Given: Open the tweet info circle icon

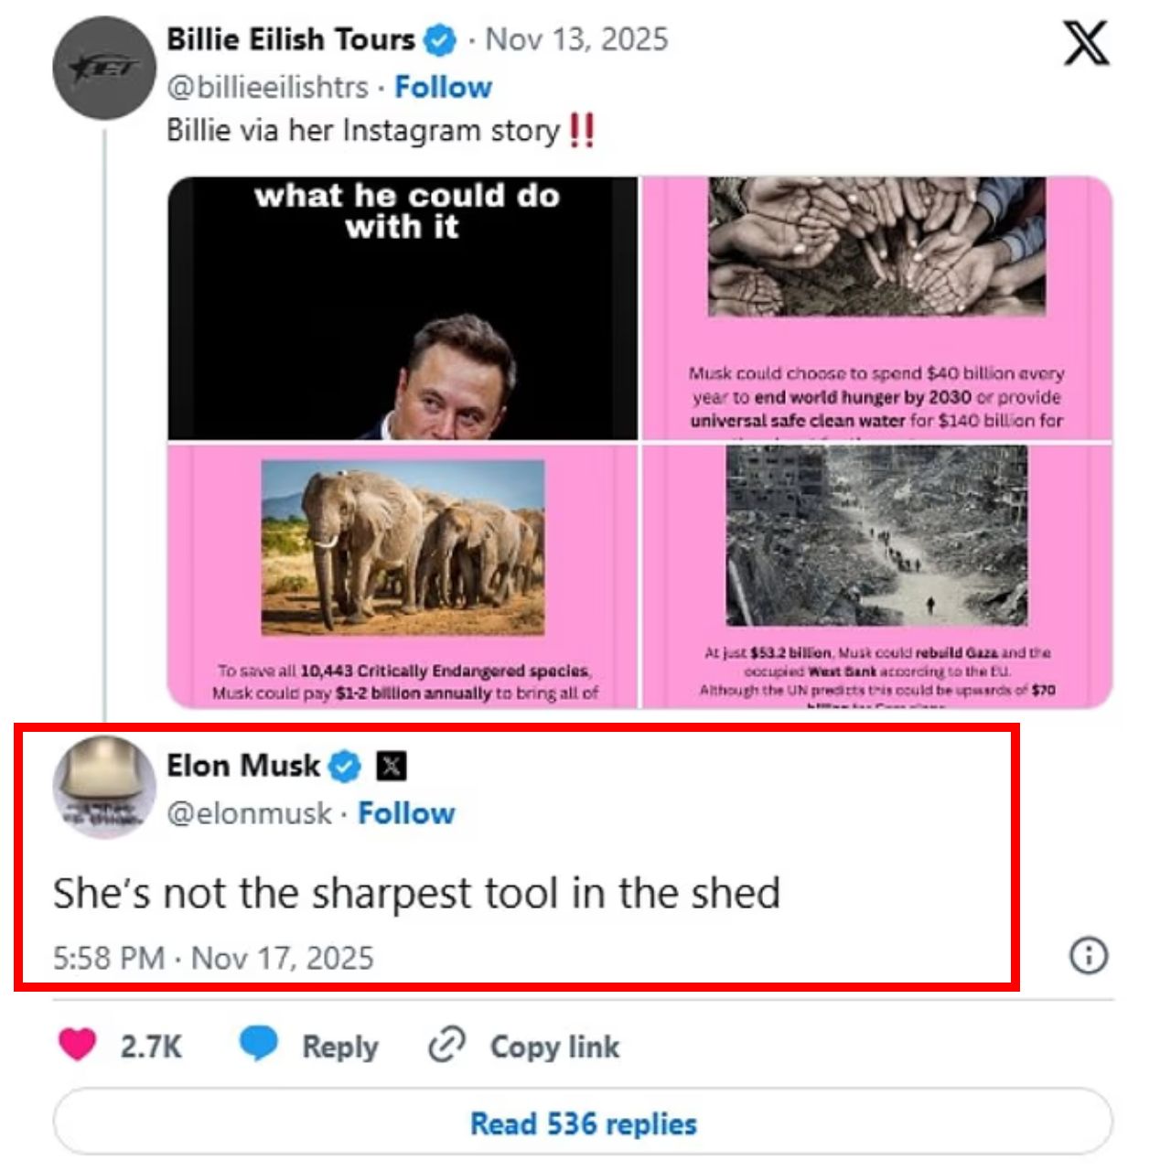Looking at the screenshot, I should pyautogui.click(x=1088, y=956).
